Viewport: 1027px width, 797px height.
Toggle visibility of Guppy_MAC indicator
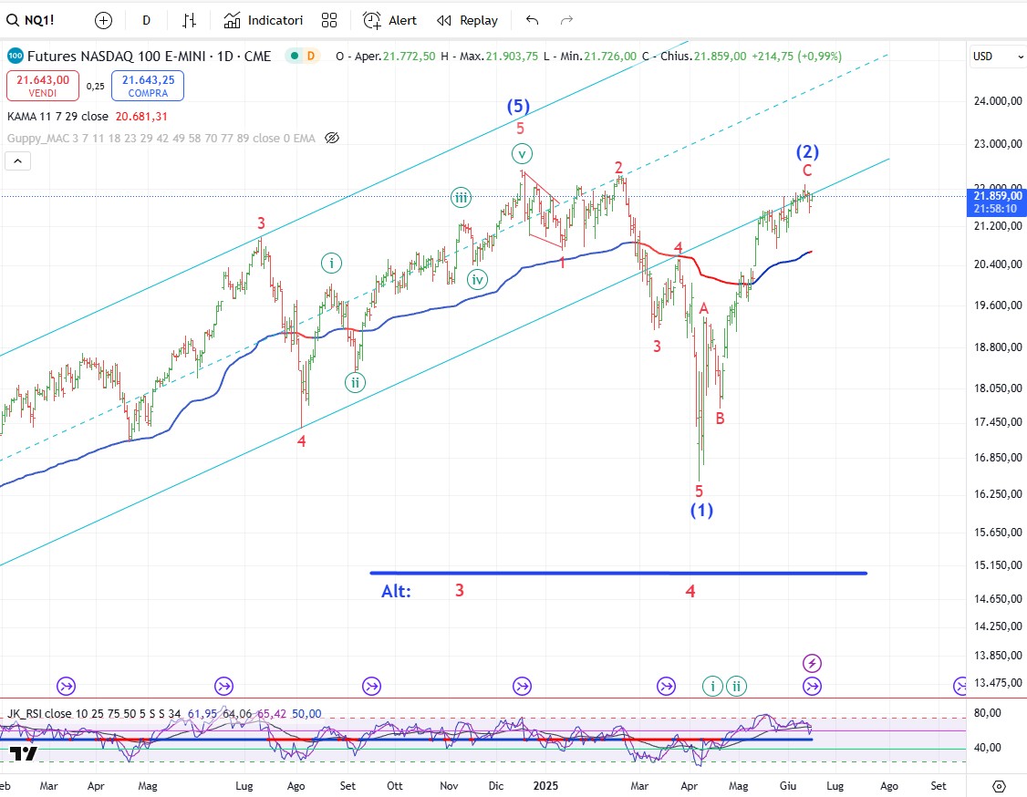point(332,139)
